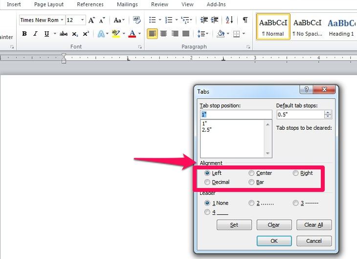Open the Clipboard dialog launcher
This screenshot has width=357, height=259.
(12, 47)
